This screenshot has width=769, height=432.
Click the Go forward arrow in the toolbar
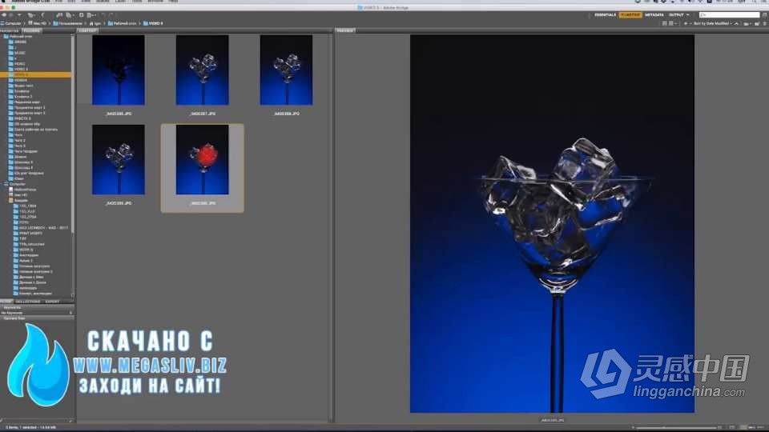[10, 15]
